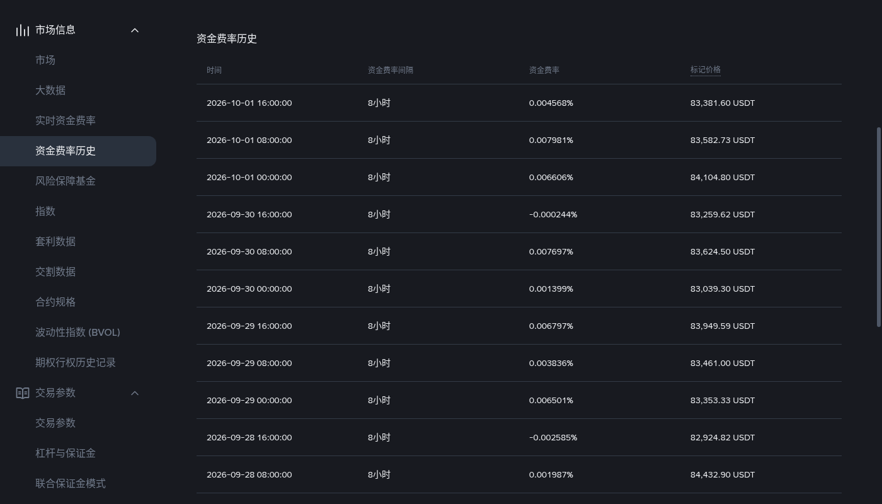This screenshot has width=882, height=504.
Task: Open 联合保证金模式 page
Action: click(x=71, y=484)
